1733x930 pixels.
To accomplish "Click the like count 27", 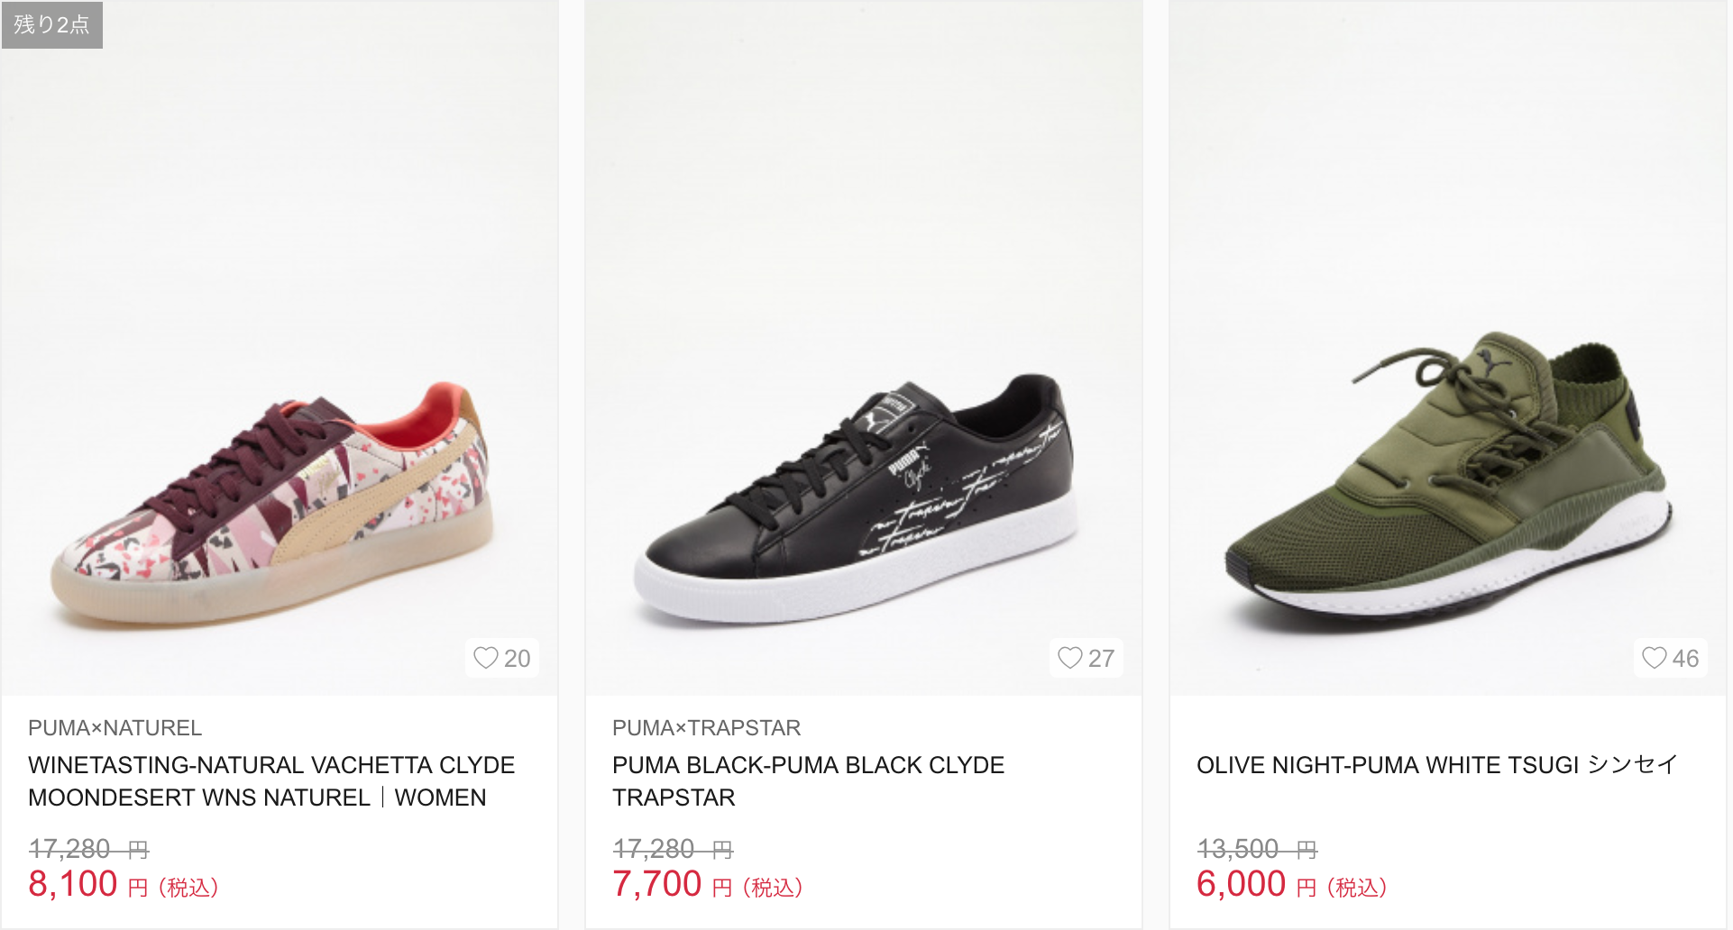I will pyautogui.click(x=1101, y=659).
